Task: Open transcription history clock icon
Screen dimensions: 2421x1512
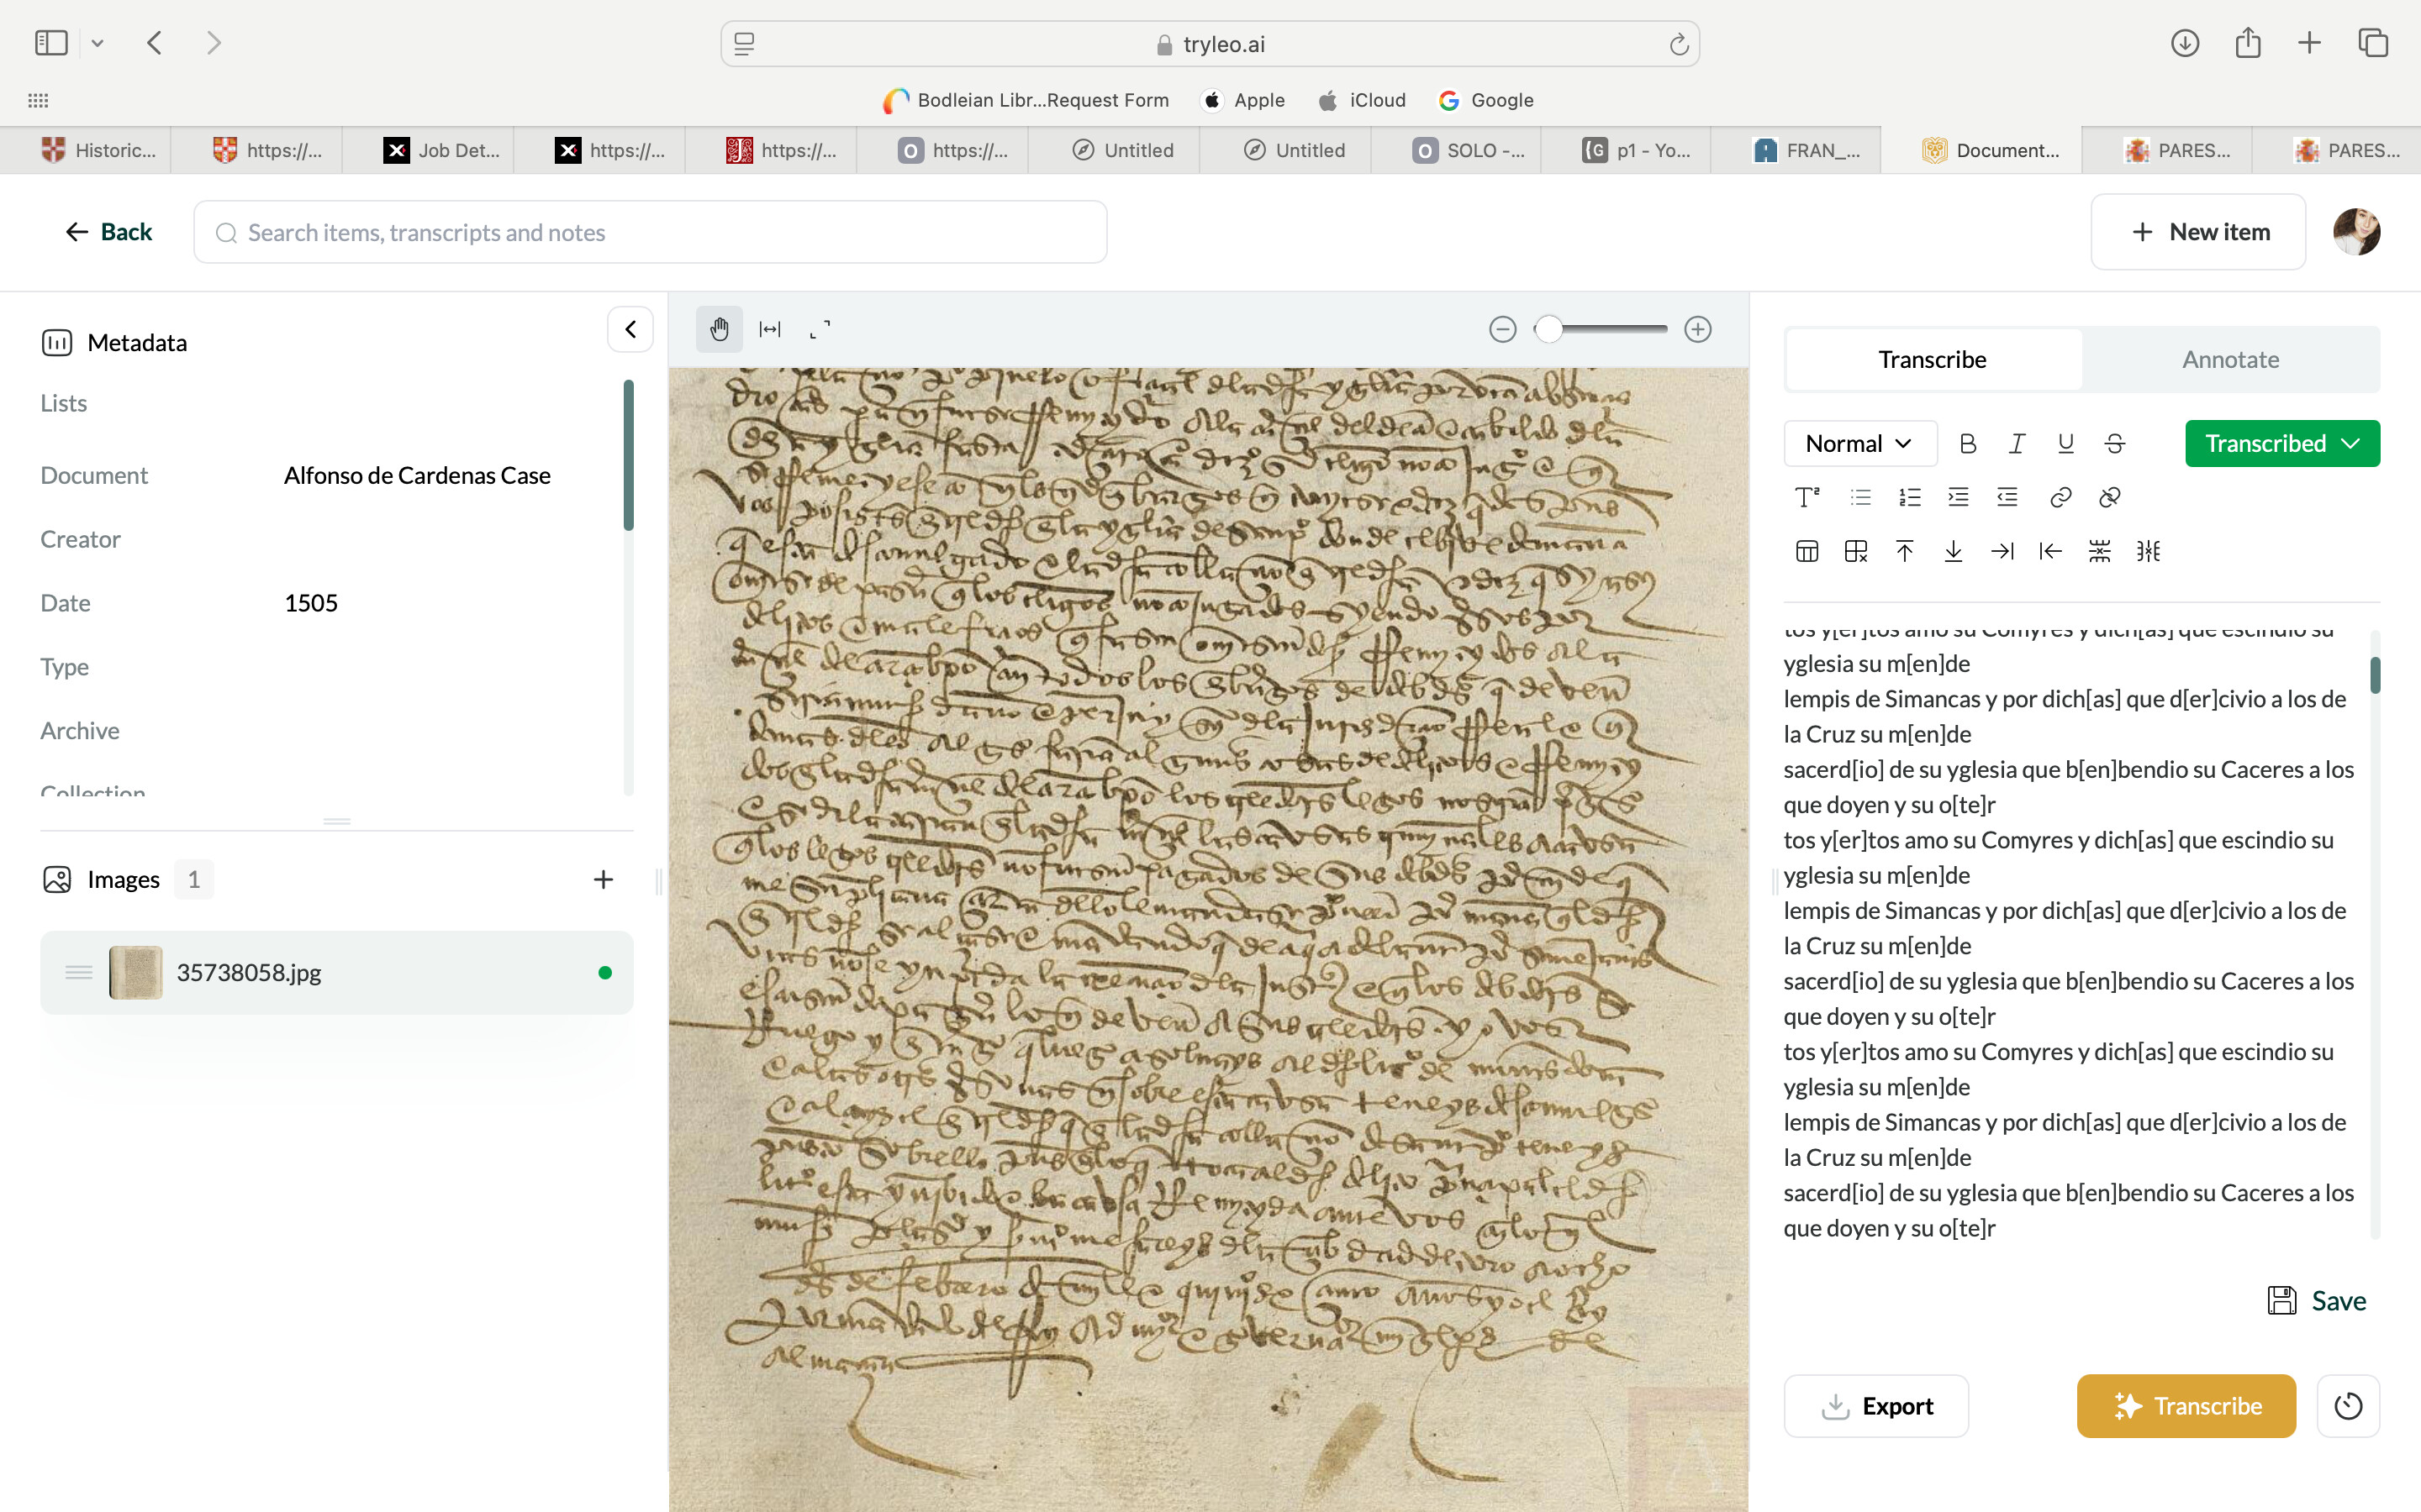Action: 2347,1406
